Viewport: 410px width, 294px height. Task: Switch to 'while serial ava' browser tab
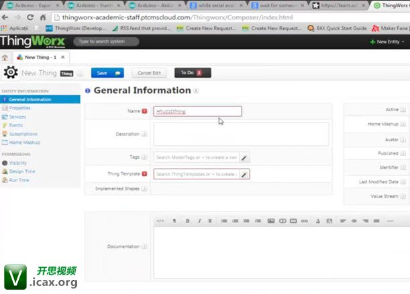click(x=217, y=5)
